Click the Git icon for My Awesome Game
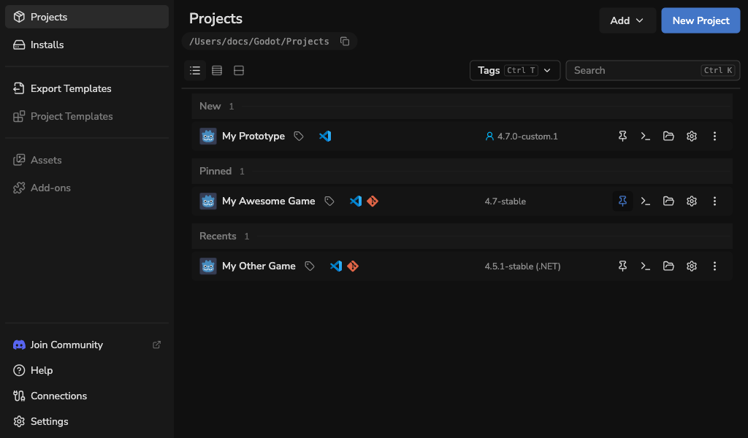This screenshot has width=748, height=438. point(373,201)
